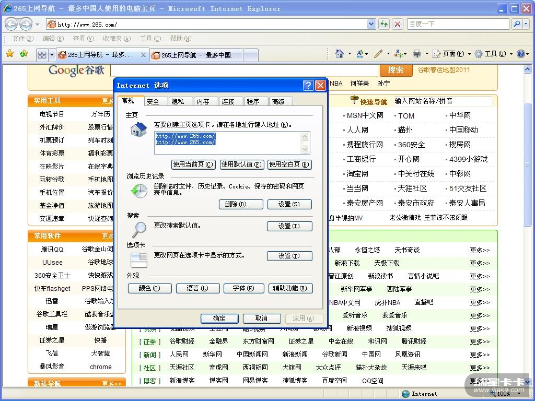Click the browser Forward arrow button
The image size is (535, 401).
[x=26, y=24]
